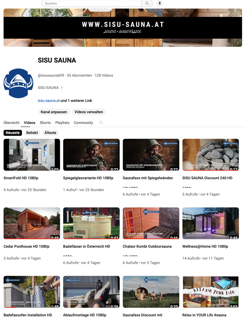Click title 'SmartFold HD 1080p'

pos(21,178)
